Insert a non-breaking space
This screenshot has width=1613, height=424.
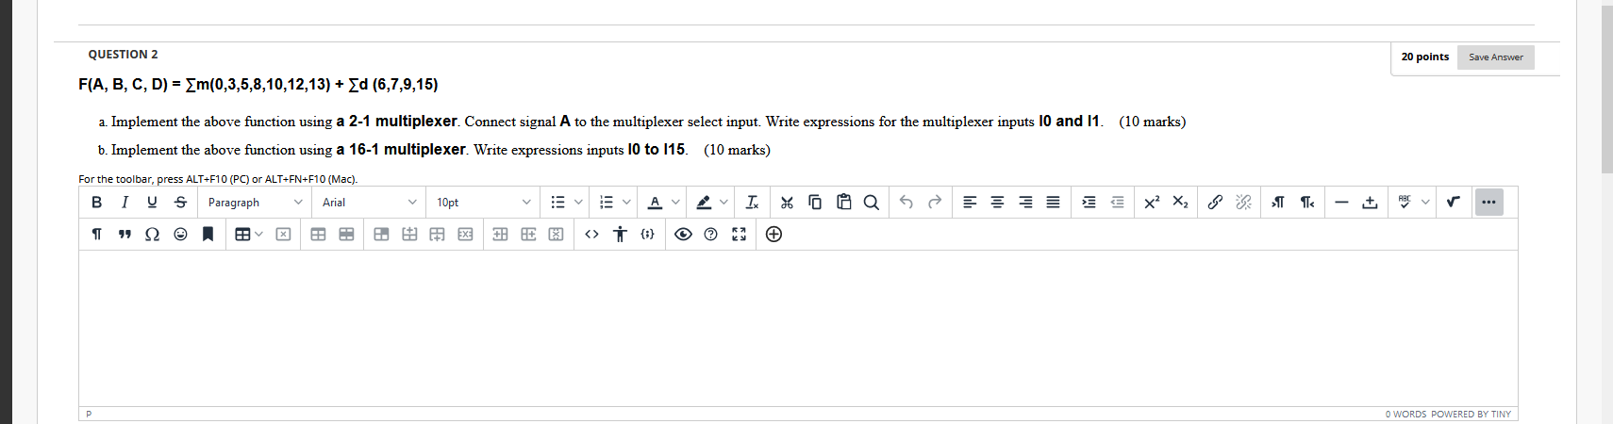coord(1370,202)
